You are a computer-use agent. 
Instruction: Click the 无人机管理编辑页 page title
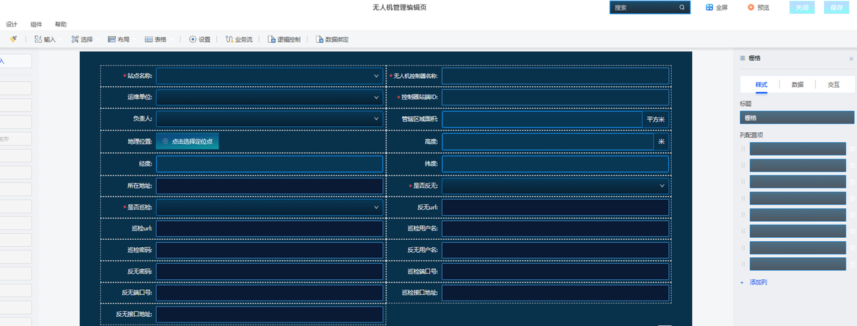[x=400, y=7]
